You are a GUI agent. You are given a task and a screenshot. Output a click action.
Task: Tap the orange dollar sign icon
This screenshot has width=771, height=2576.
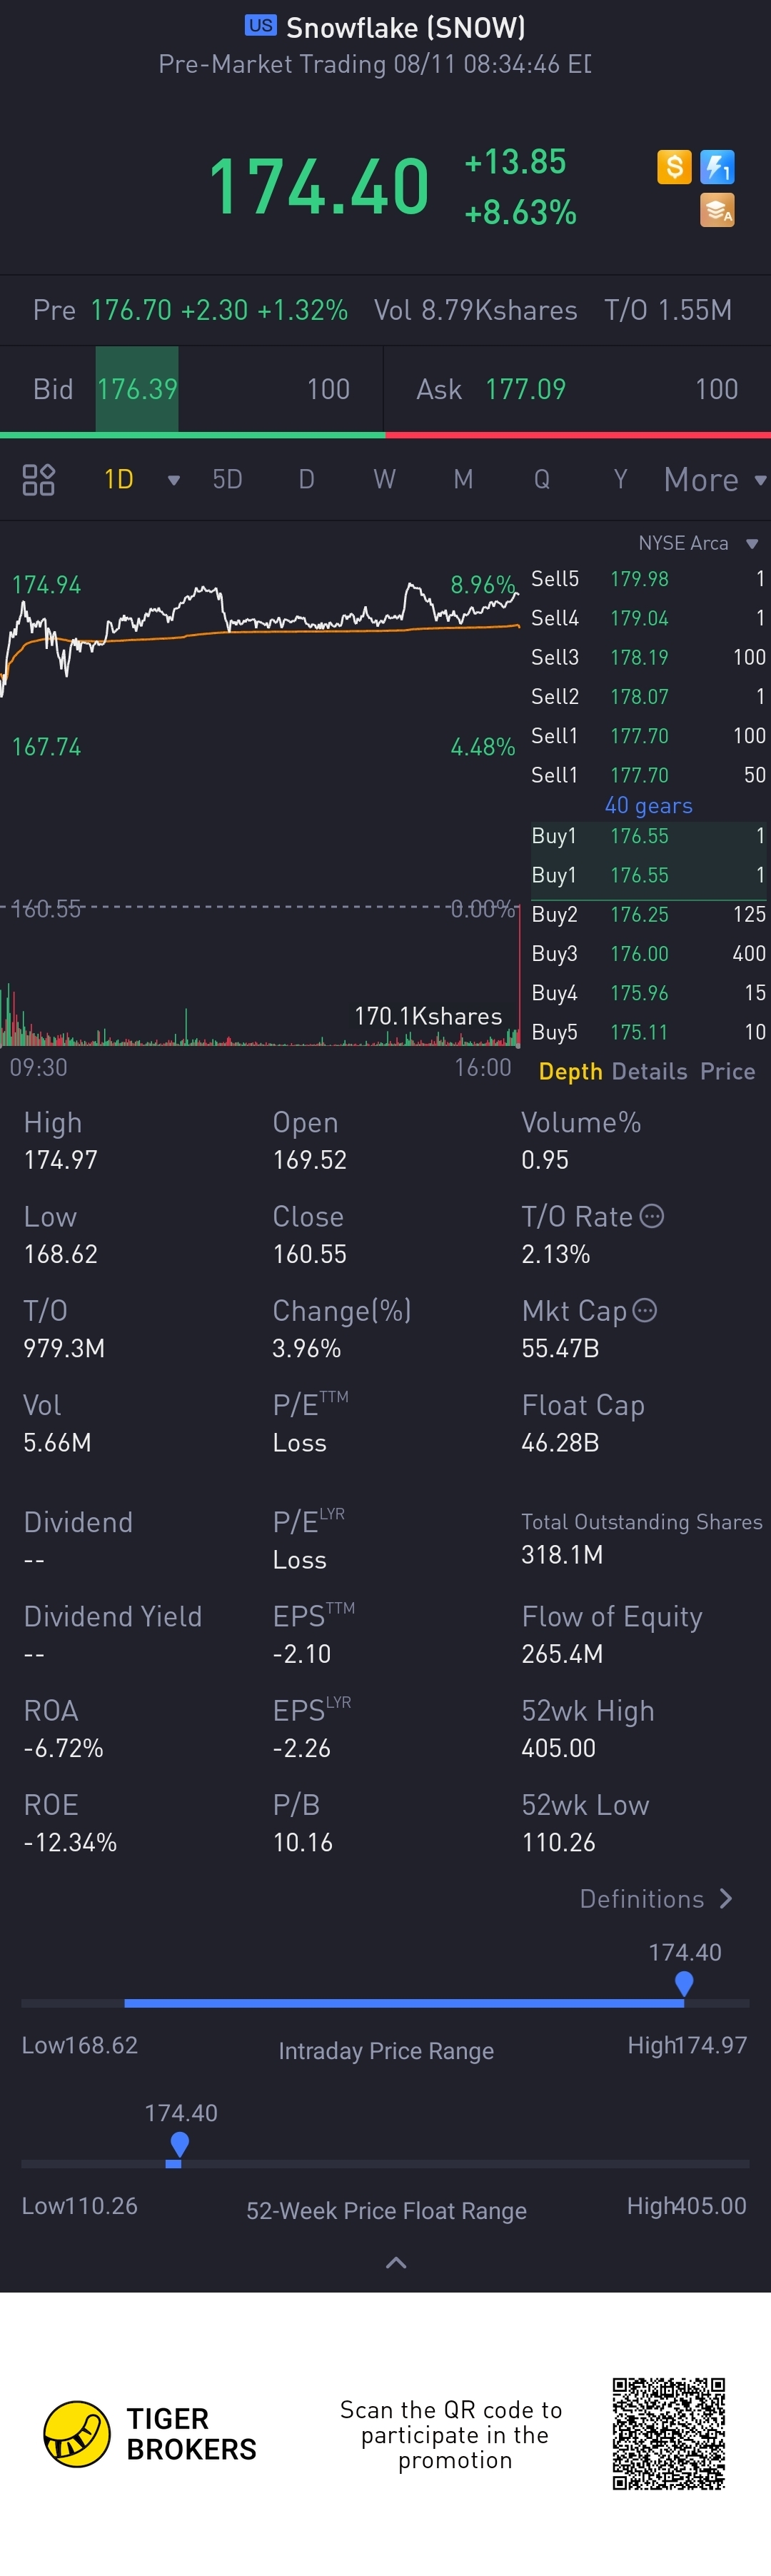pyautogui.click(x=674, y=167)
